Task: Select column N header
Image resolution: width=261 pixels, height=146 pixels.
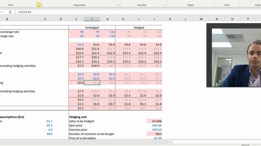Action: click(x=217, y=19)
